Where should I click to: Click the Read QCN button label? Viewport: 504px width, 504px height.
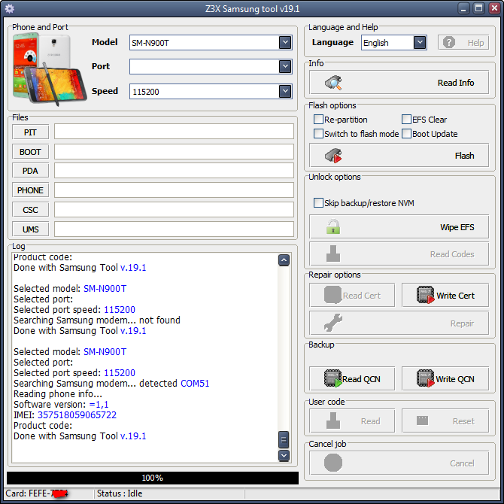pos(361,379)
